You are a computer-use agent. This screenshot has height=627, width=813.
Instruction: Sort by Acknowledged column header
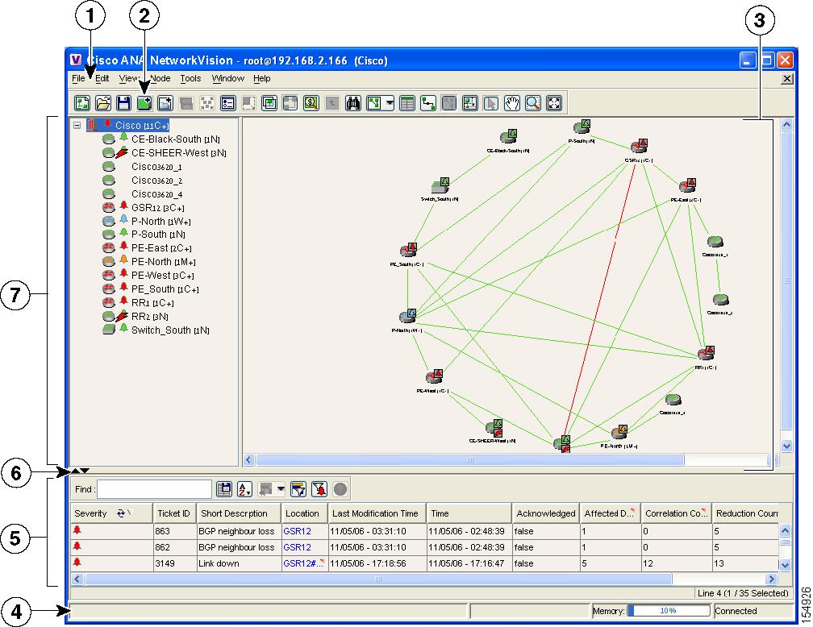pyautogui.click(x=546, y=513)
